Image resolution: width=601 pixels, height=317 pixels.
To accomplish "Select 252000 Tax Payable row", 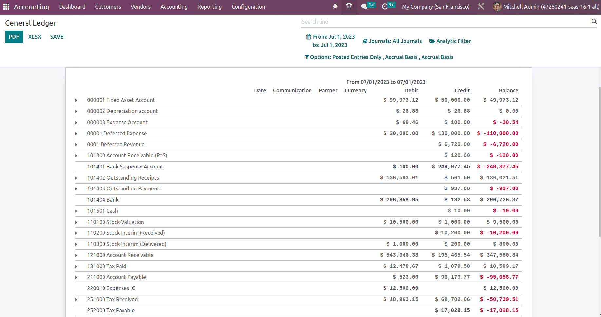I will click(x=298, y=310).
